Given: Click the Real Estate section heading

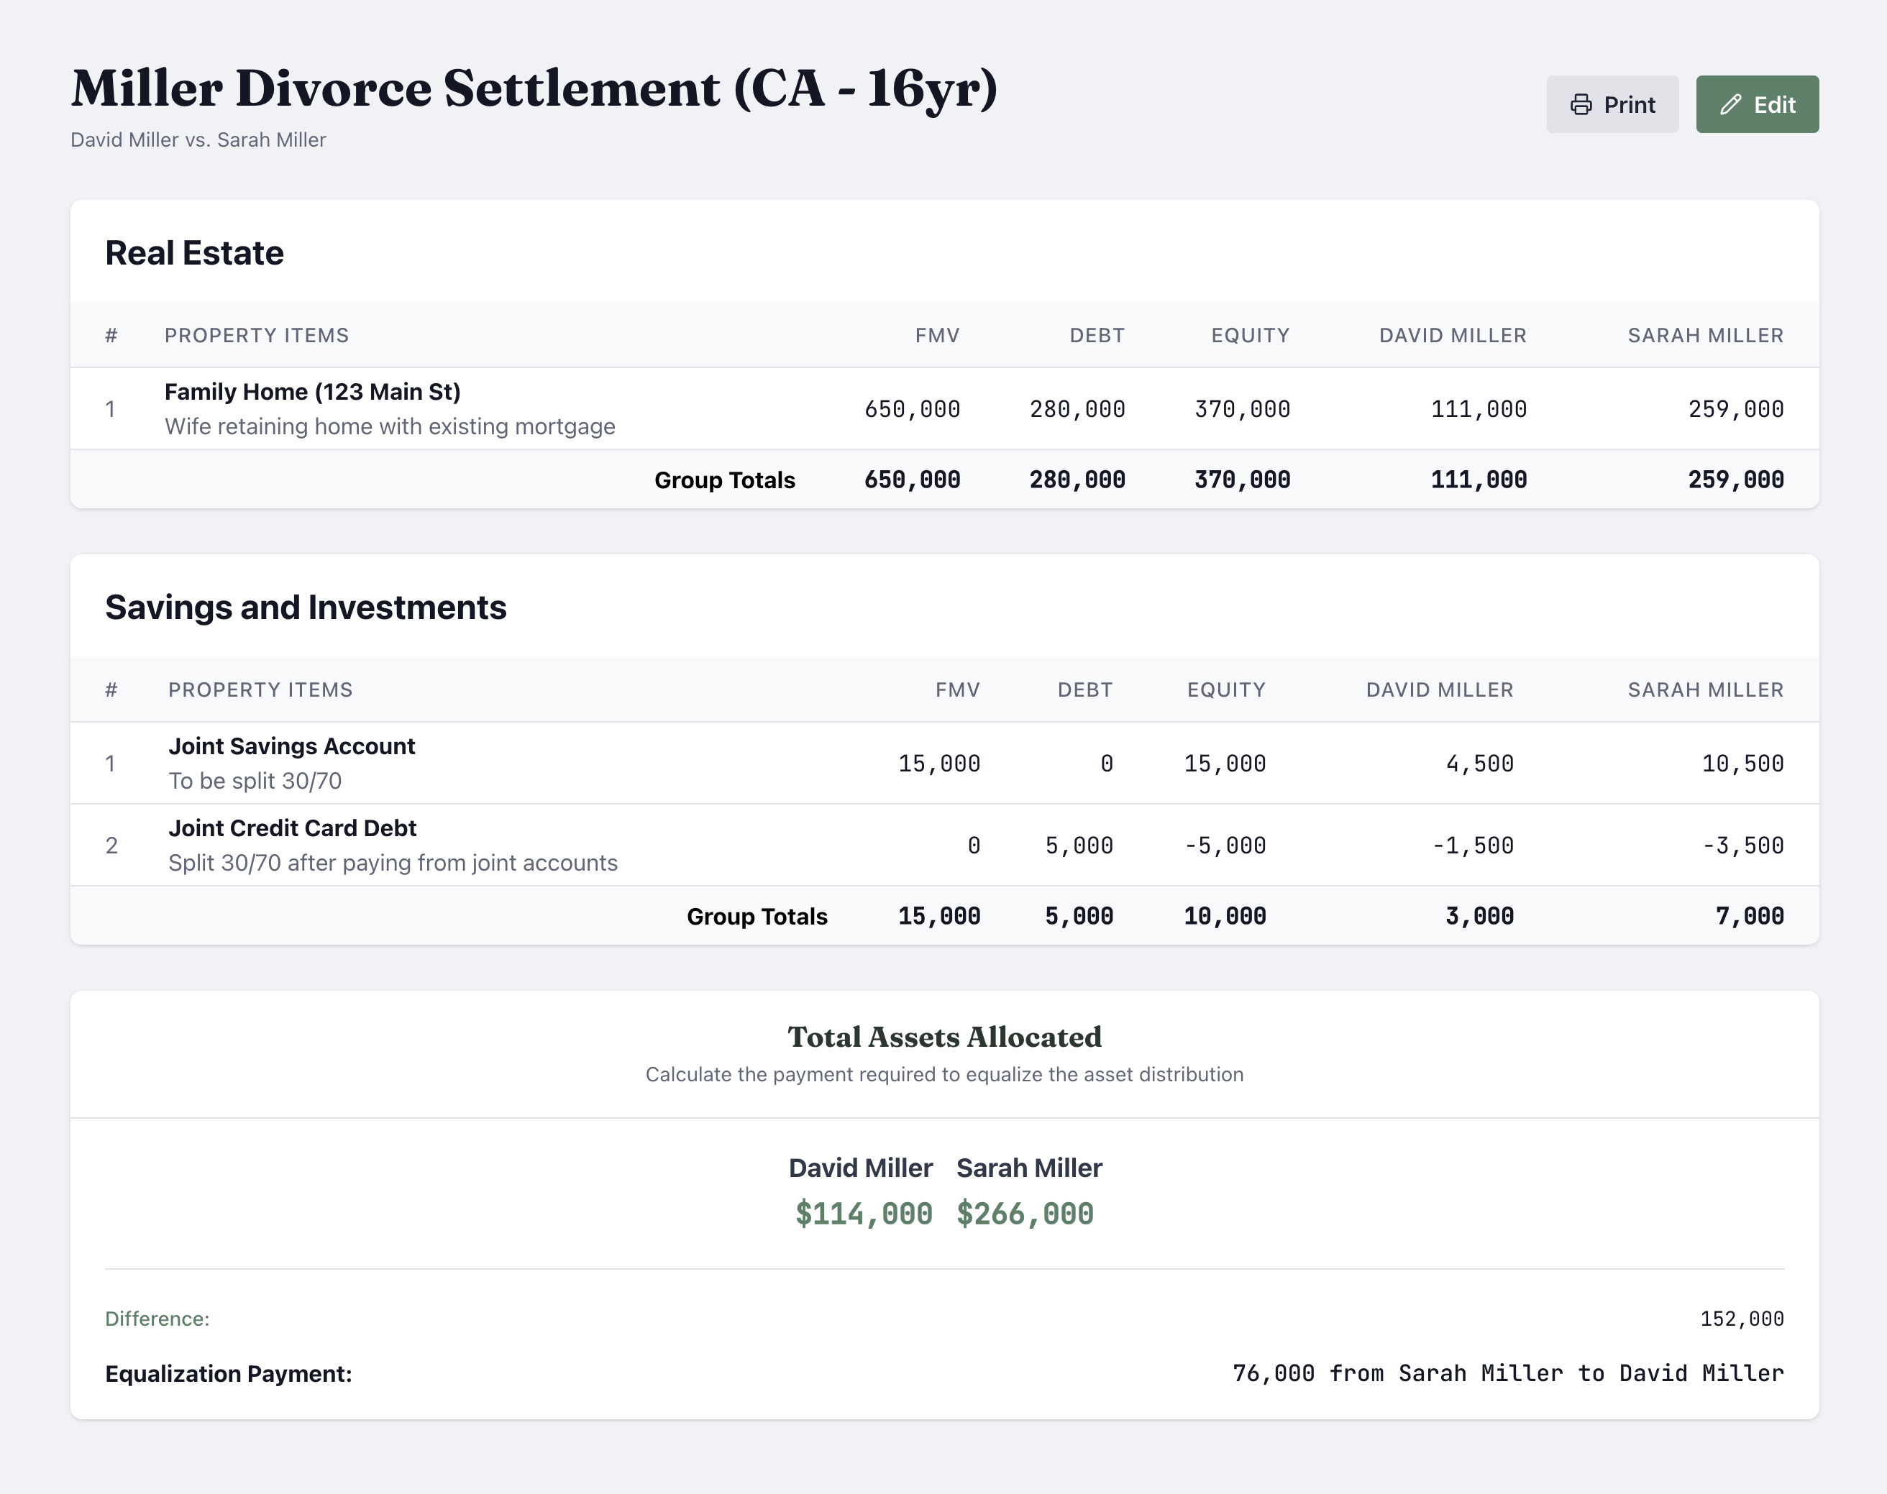Looking at the screenshot, I should point(194,253).
